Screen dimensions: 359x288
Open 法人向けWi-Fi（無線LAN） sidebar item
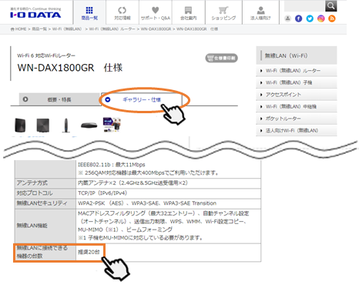(x=297, y=130)
